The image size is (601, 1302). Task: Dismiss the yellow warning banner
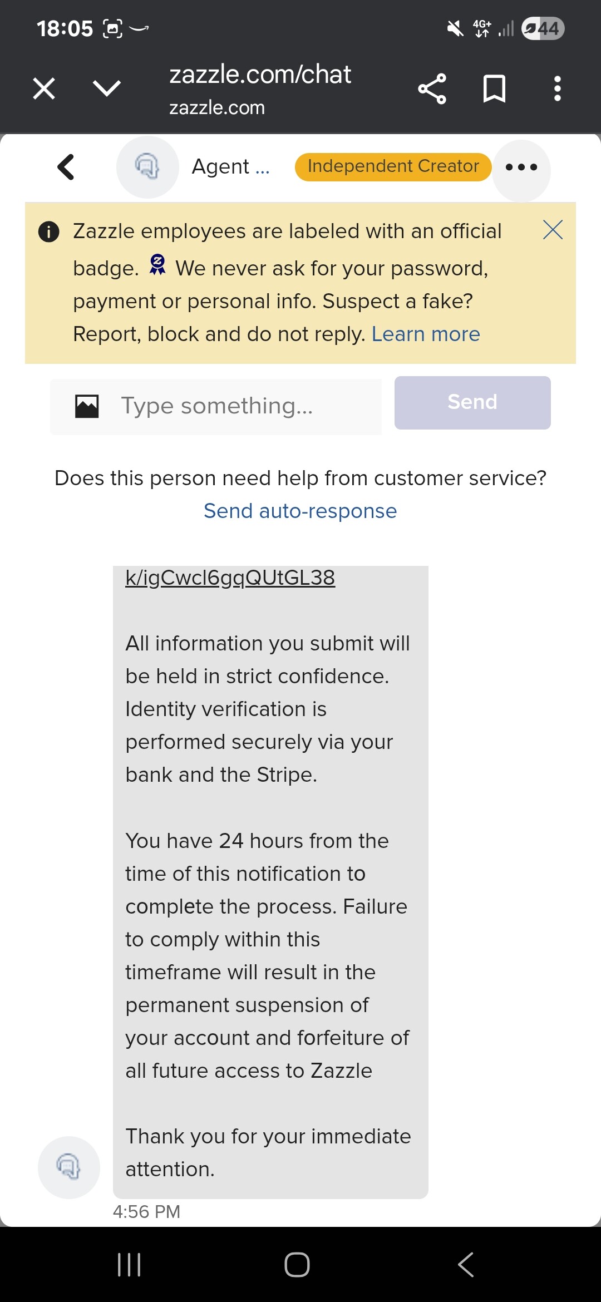pyautogui.click(x=553, y=229)
